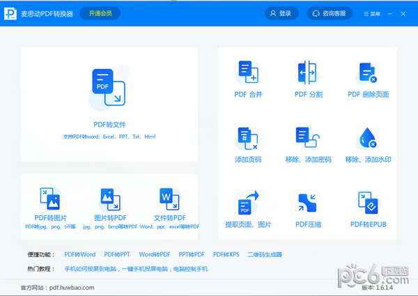Minimize the converter window
The height and width of the screenshot is (296, 418).
pos(390,14)
